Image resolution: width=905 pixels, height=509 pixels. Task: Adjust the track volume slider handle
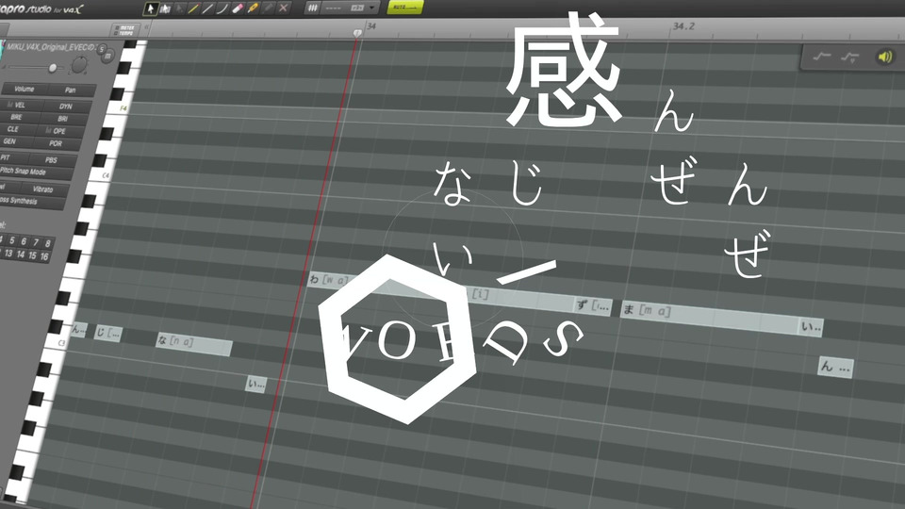pos(53,68)
